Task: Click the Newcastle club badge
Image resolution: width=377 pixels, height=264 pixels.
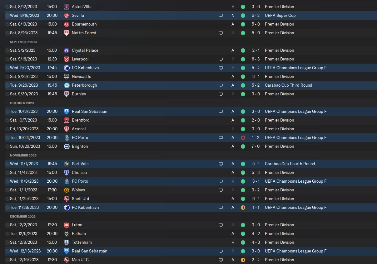Action: point(66,76)
